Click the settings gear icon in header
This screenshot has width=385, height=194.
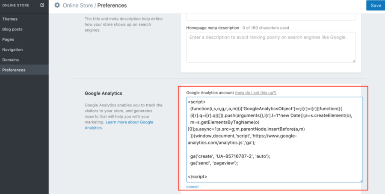[57, 6]
